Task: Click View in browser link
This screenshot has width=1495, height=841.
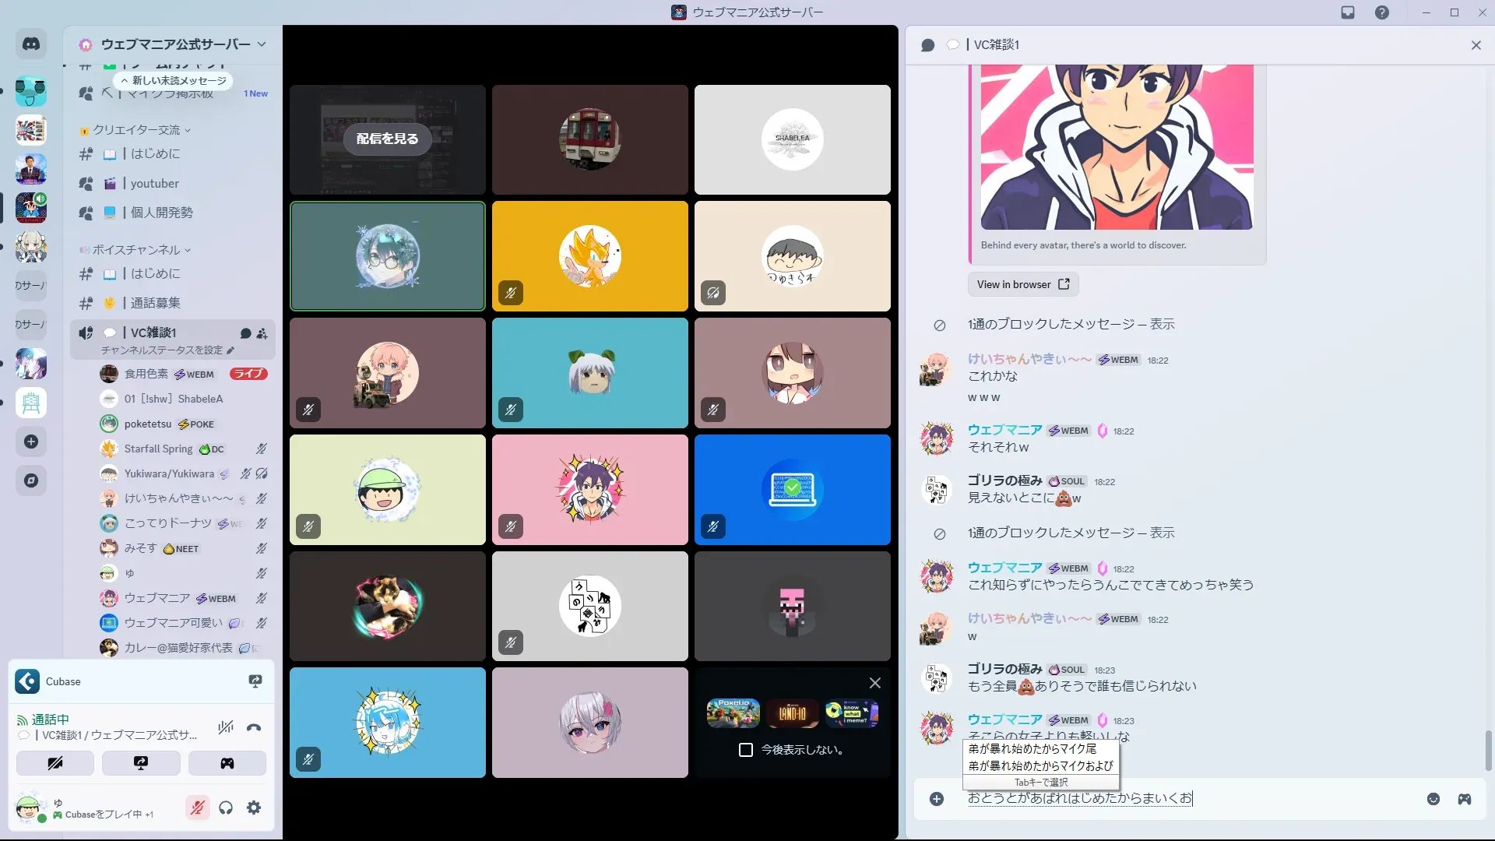Action: (1022, 284)
